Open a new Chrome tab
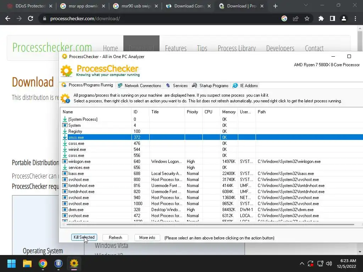Image resolution: width=363 pixels, height=272 pixels. 275,6
